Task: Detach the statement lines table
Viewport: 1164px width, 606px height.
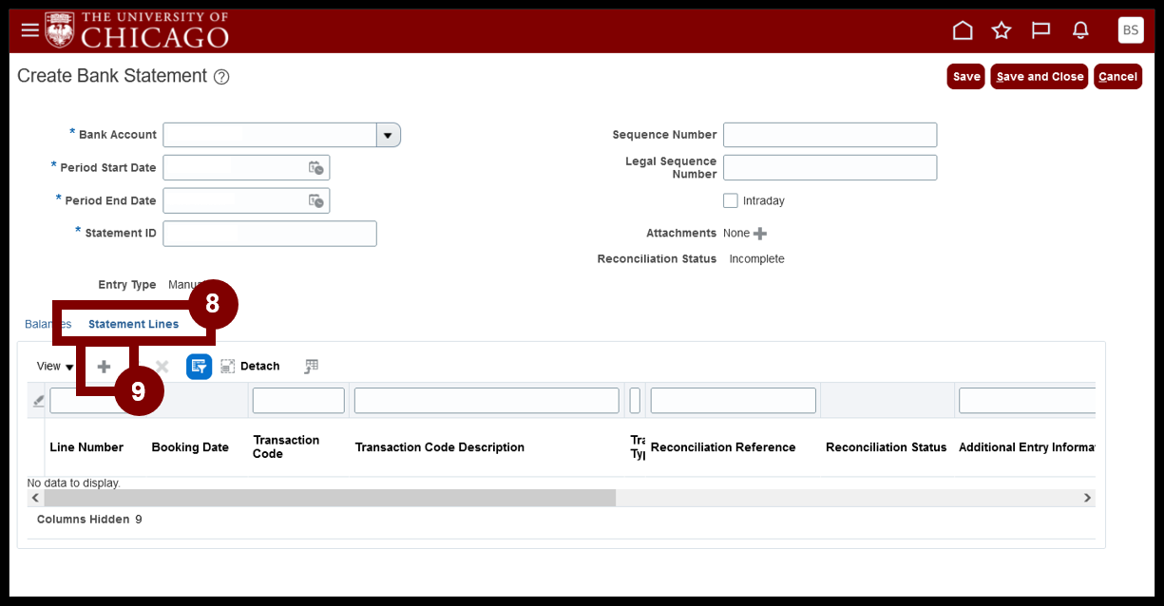Action: [x=250, y=367]
